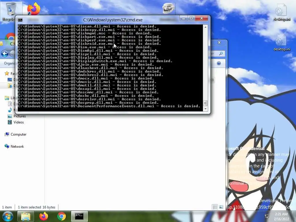Open the Organize menu in Explorer

coord(10,63)
